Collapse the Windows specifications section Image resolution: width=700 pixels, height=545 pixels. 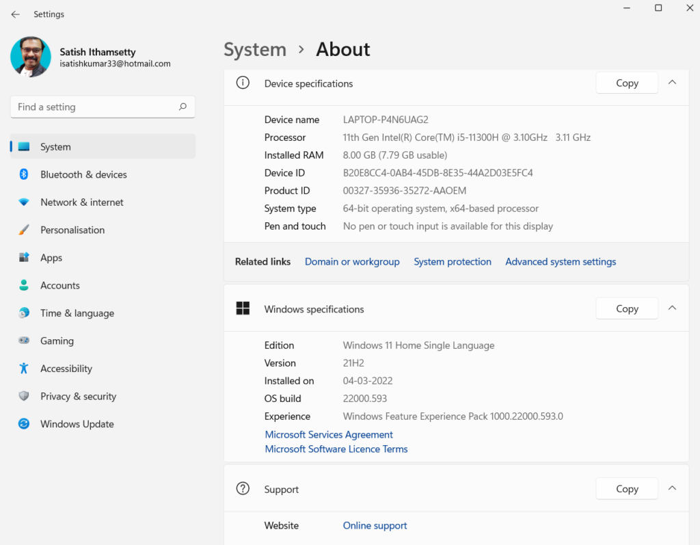point(673,308)
